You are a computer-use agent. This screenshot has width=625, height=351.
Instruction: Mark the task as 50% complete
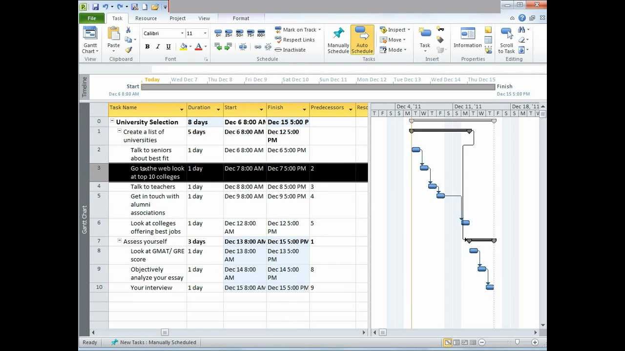pyautogui.click(x=239, y=34)
